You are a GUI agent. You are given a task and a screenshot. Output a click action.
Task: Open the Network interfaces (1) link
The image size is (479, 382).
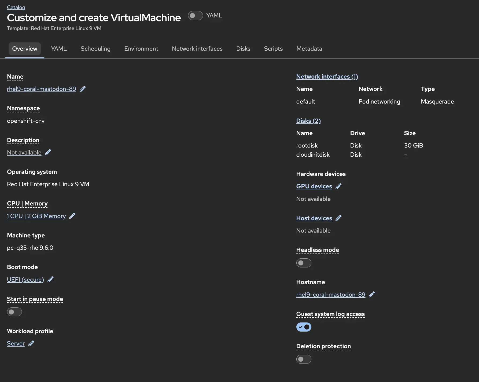click(x=327, y=76)
